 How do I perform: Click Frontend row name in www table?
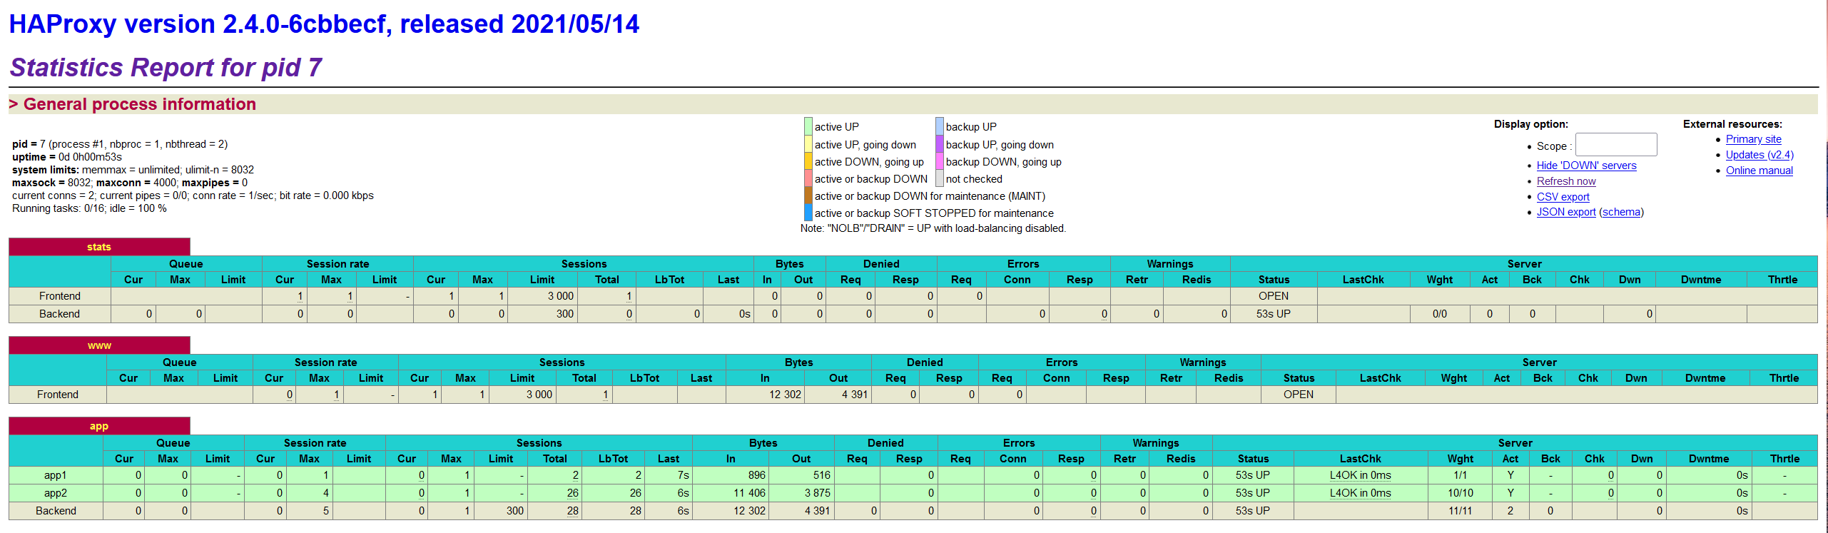click(x=58, y=395)
